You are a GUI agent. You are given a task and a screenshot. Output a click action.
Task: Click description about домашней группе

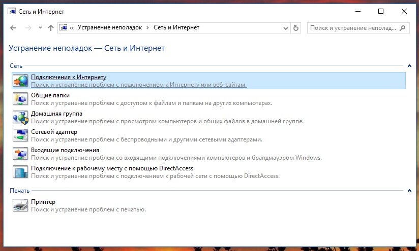pyautogui.click(x=167, y=121)
